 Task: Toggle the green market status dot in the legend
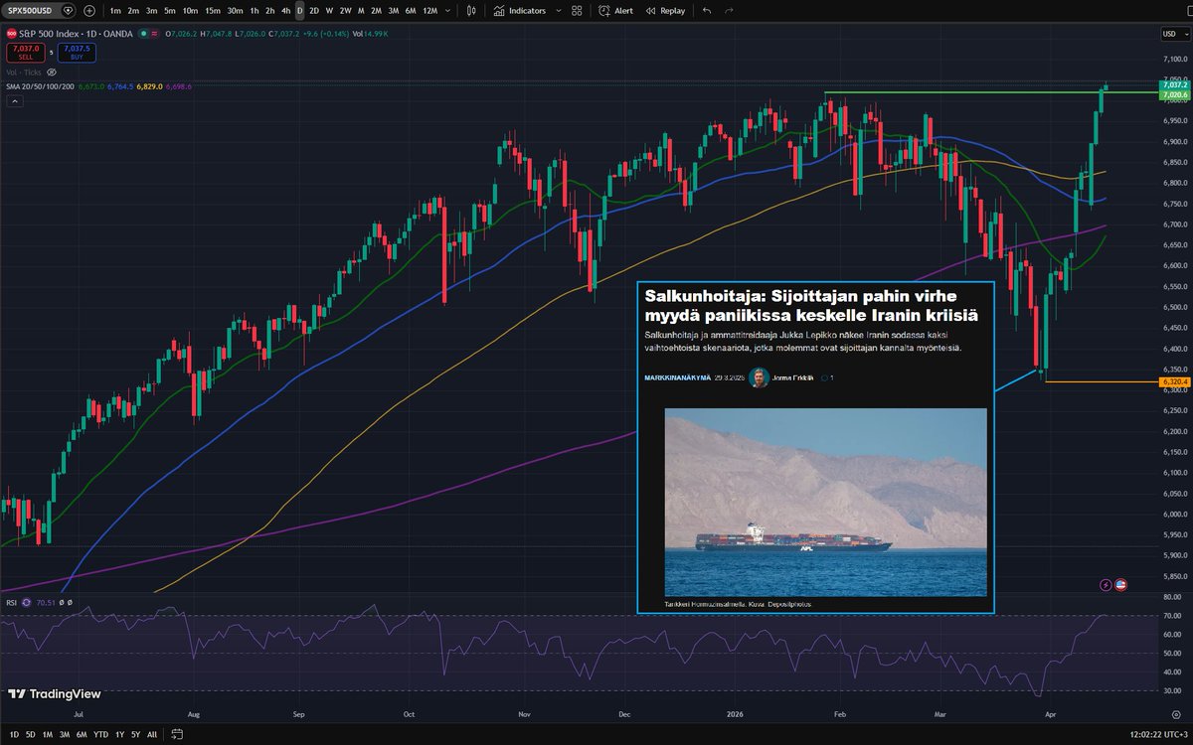[143, 34]
